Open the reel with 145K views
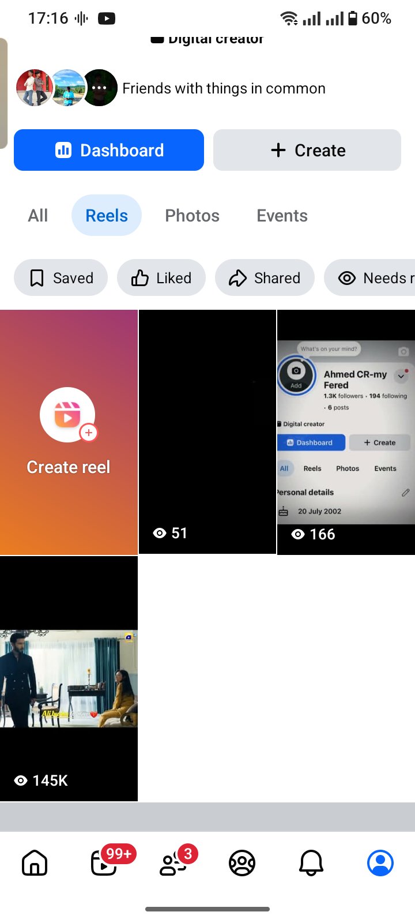This screenshot has width=415, height=923. (x=69, y=678)
